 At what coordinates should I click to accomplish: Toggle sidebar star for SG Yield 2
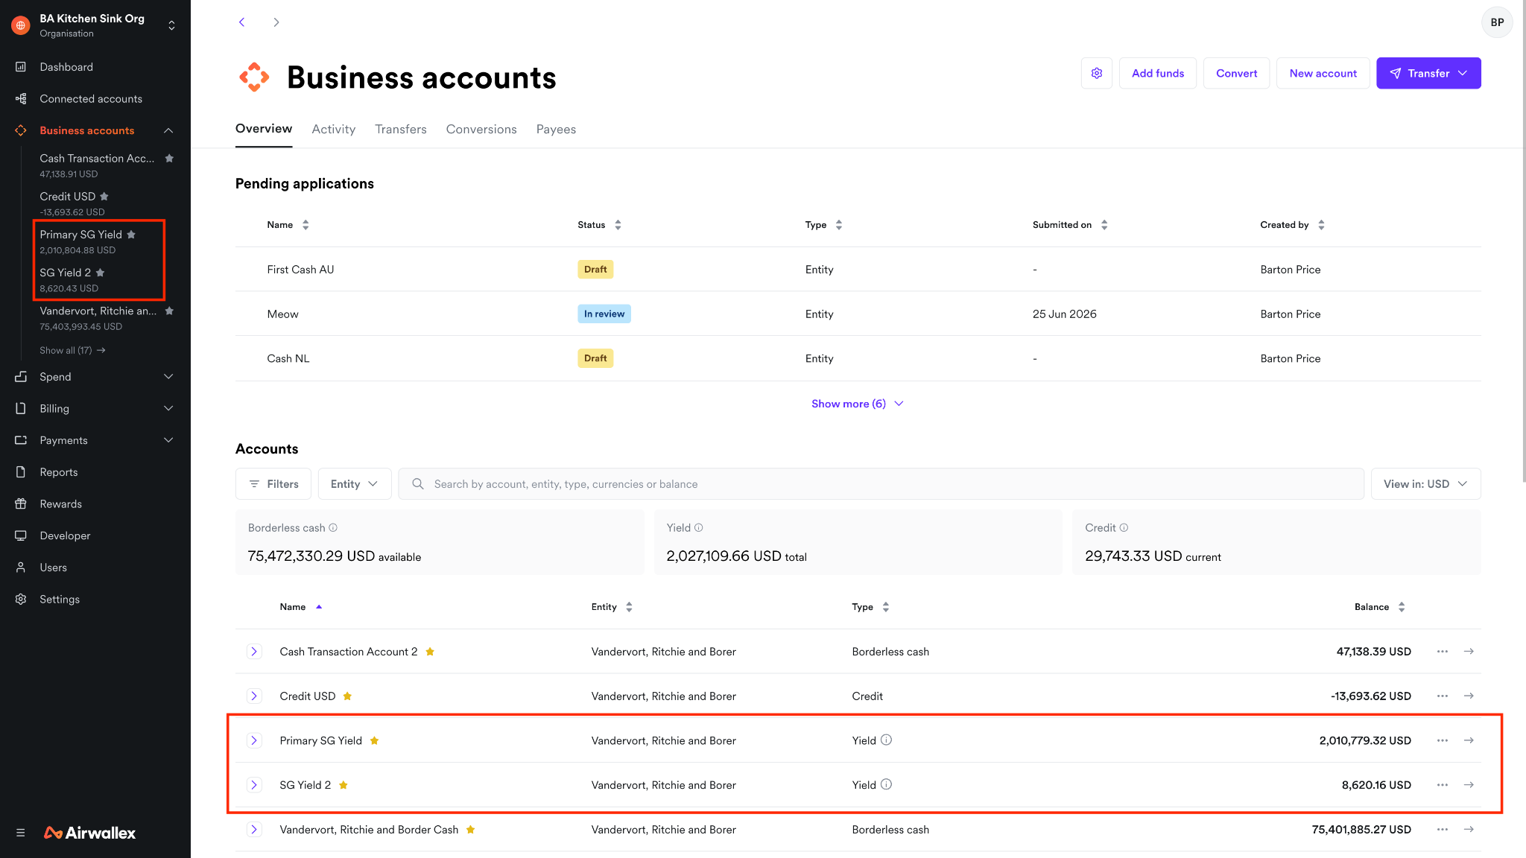[x=101, y=273]
